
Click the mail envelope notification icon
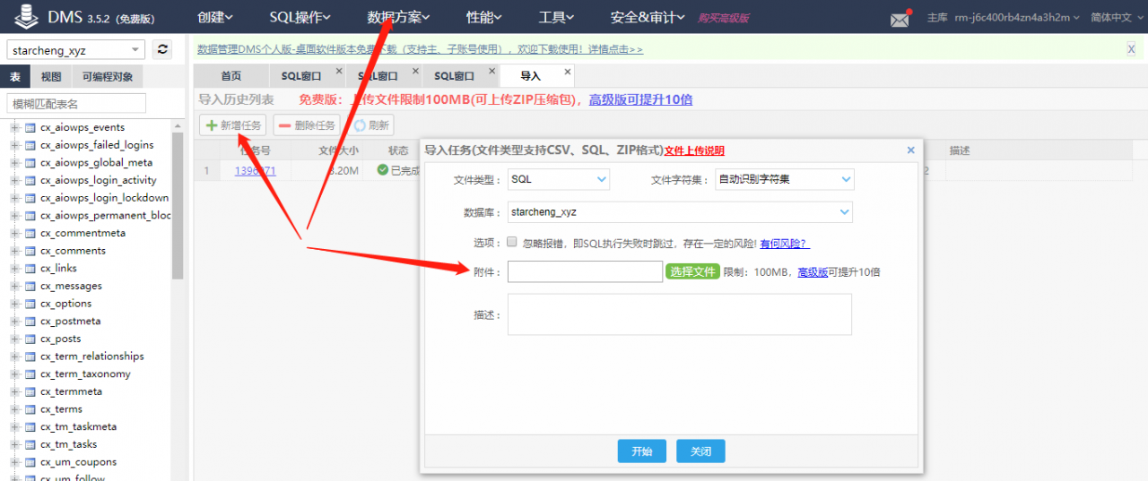point(900,19)
